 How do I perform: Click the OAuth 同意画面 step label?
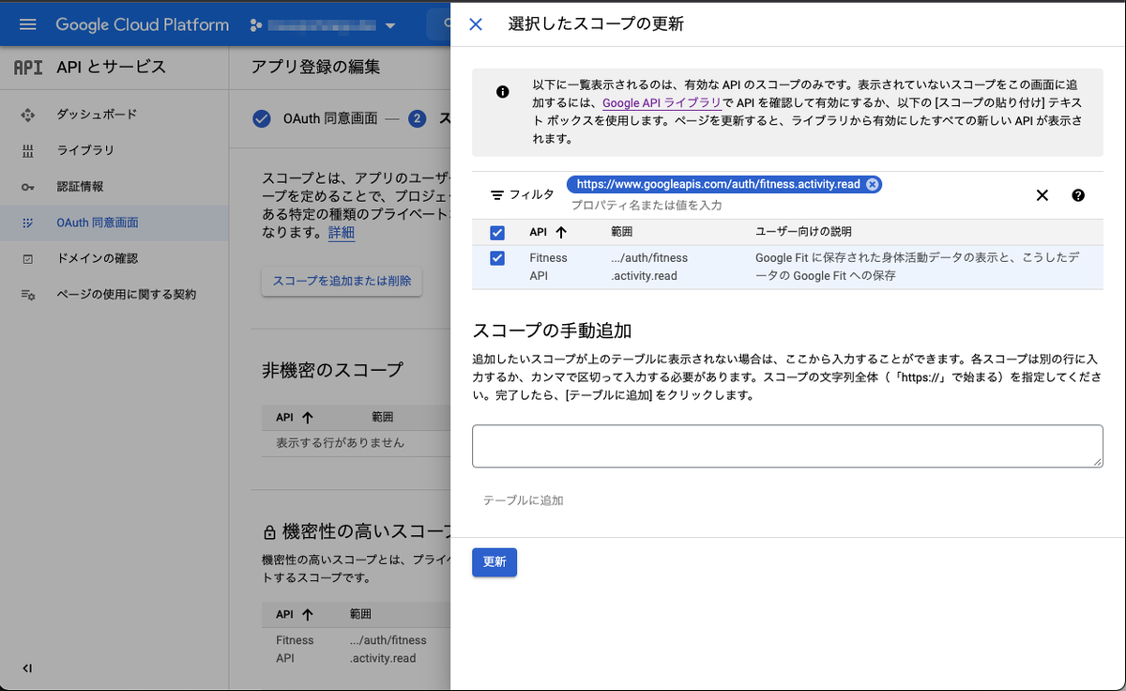click(330, 118)
